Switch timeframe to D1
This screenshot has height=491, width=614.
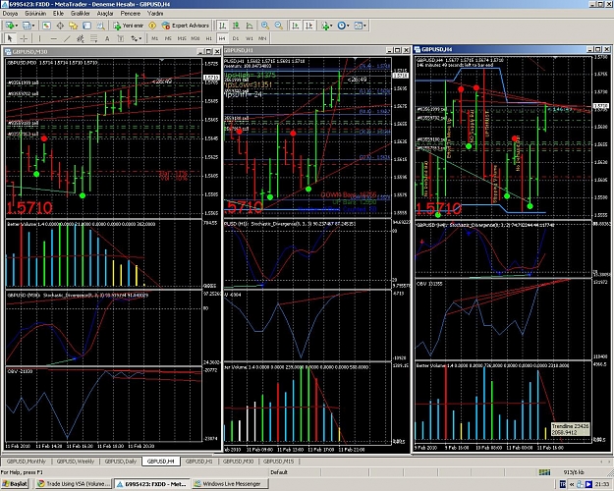236,38
